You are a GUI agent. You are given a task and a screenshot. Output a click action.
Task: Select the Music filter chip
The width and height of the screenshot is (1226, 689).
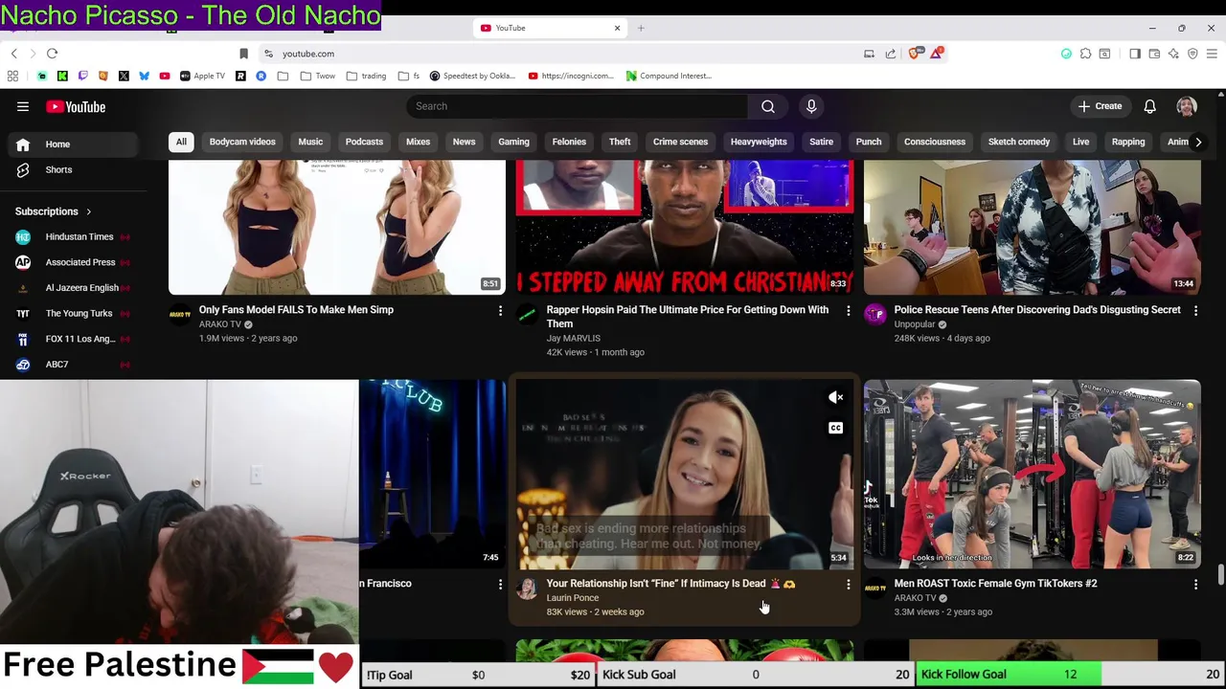pyautogui.click(x=310, y=142)
